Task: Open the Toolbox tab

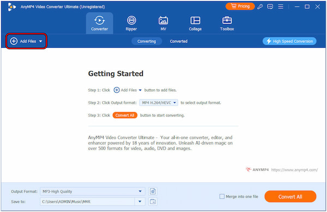Action: pos(227,23)
